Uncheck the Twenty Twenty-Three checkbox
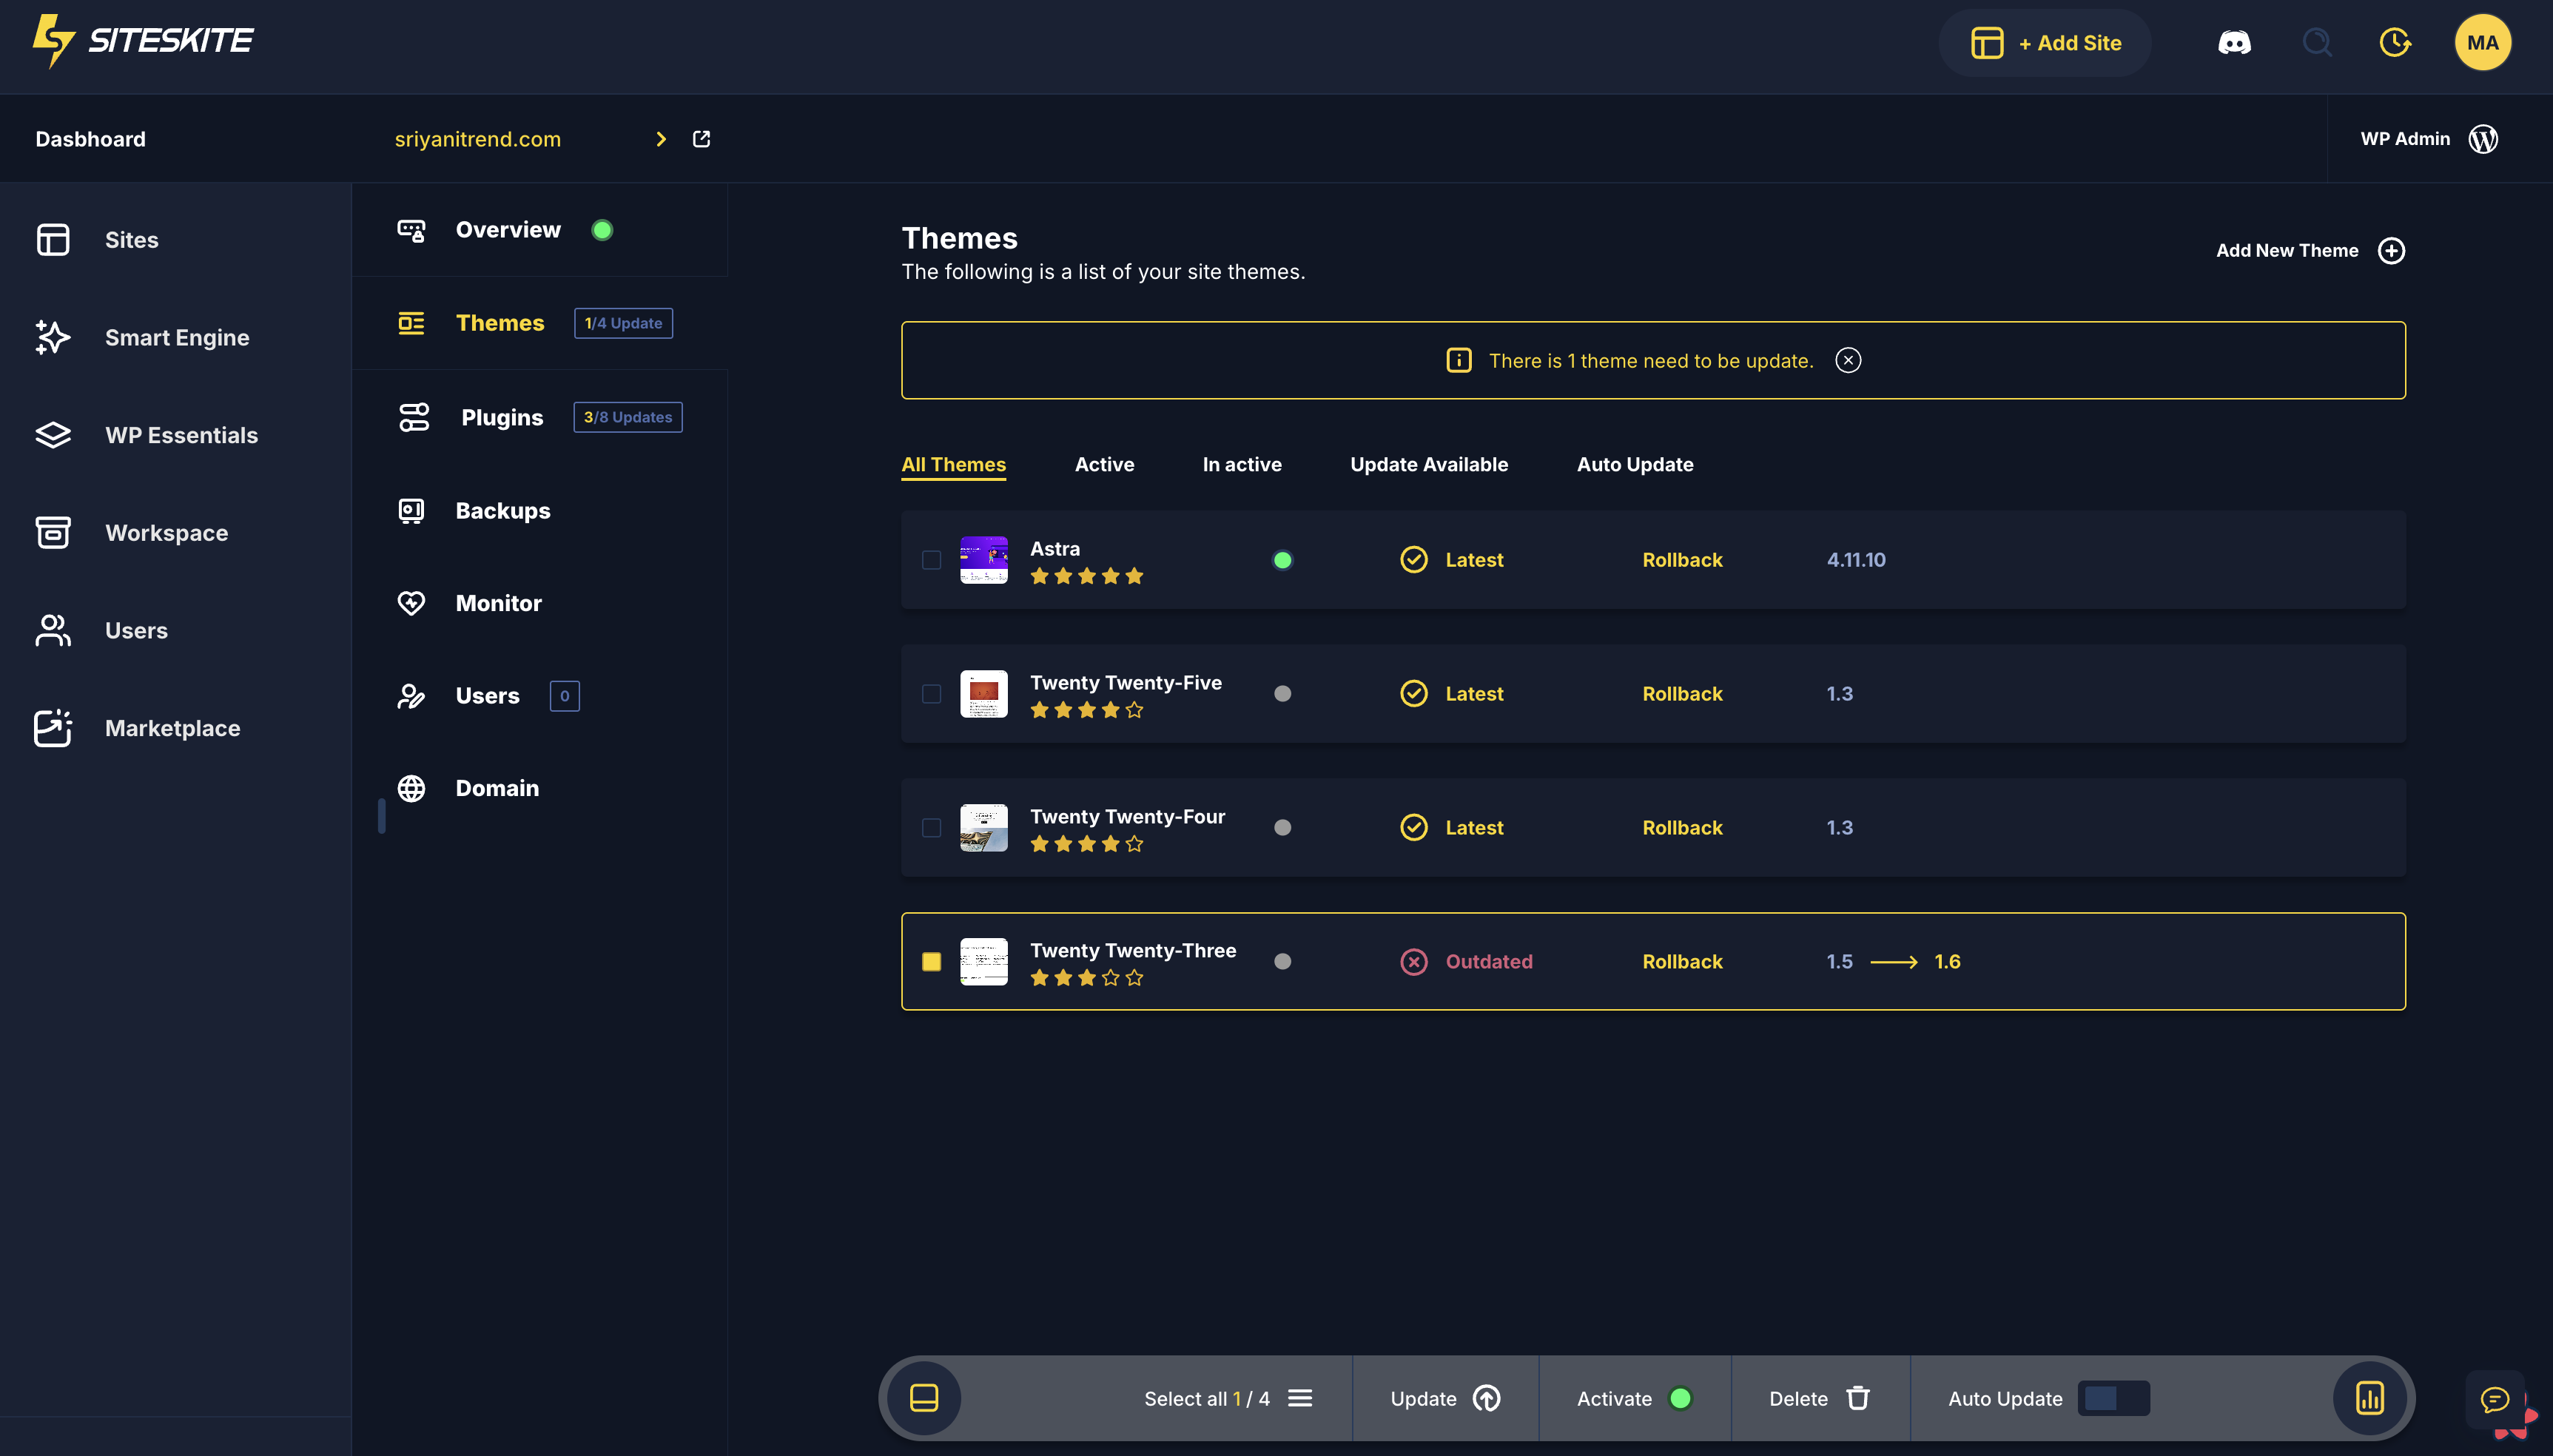 pyautogui.click(x=931, y=962)
